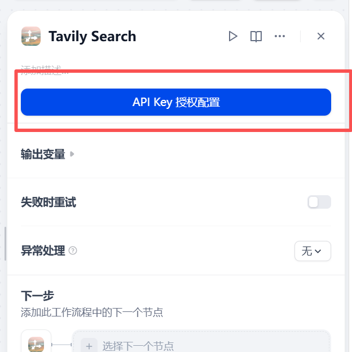Close the Tavily Search panel
The height and width of the screenshot is (352, 352).
321,36
